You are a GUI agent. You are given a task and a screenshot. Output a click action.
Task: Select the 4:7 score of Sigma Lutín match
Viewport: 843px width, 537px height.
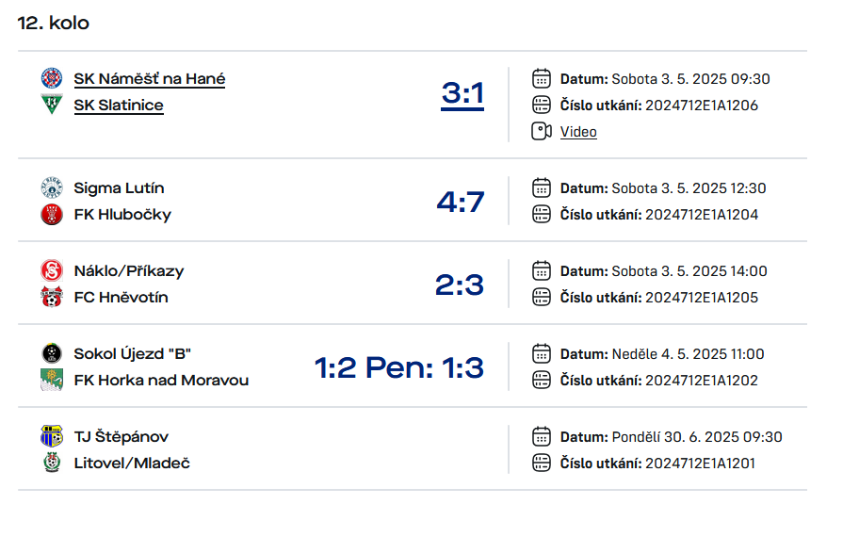(461, 203)
